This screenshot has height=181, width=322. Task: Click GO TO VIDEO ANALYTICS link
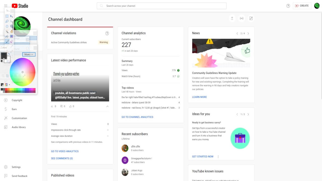[65, 151]
